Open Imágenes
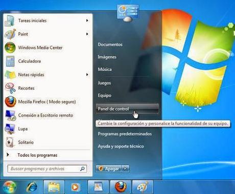Screen dimensions: 235x194 tap(107, 57)
